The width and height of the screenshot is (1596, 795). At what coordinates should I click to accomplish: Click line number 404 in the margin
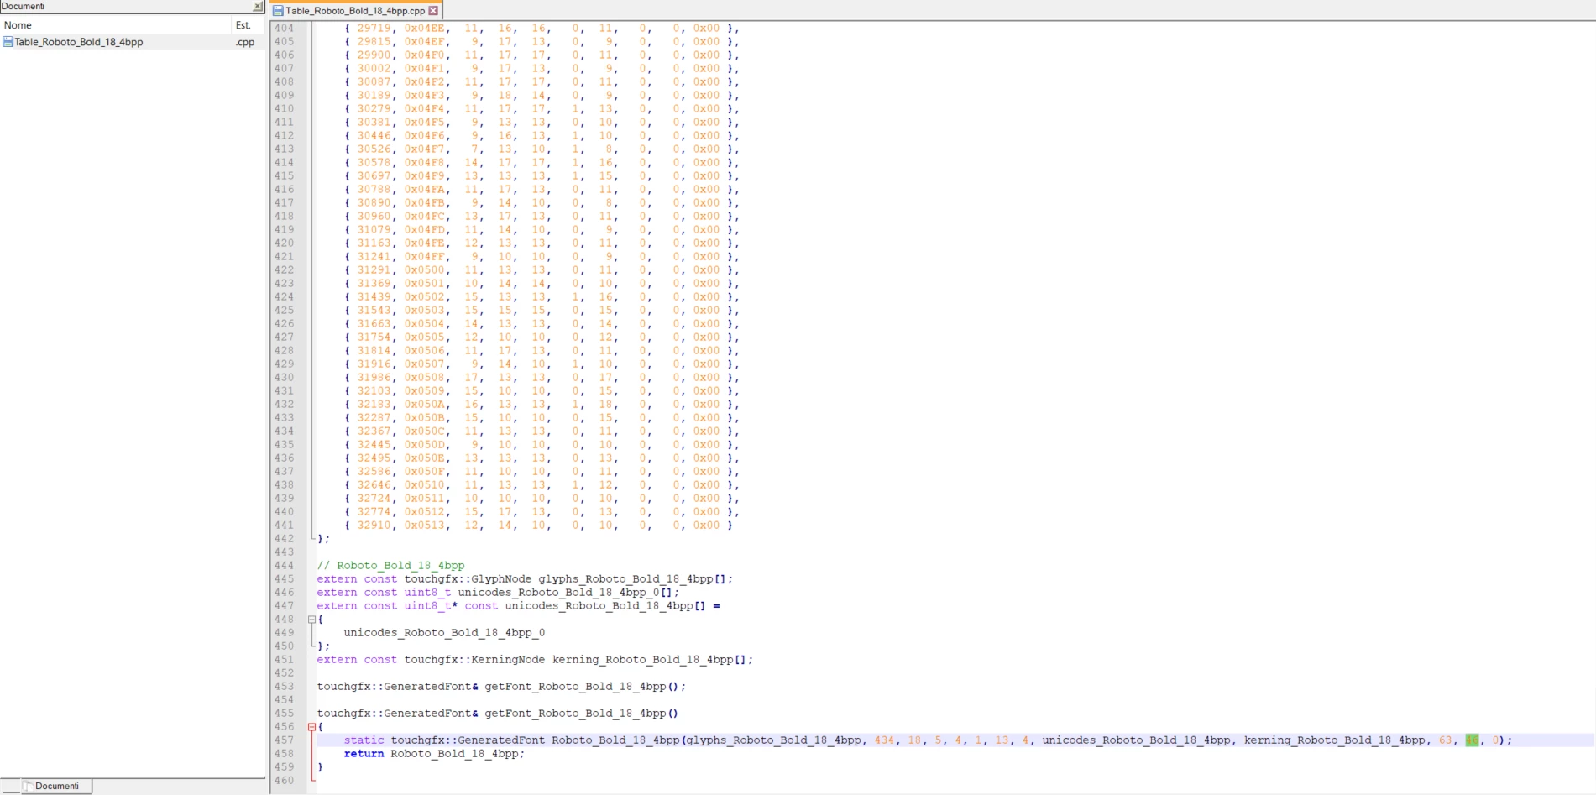point(284,29)
